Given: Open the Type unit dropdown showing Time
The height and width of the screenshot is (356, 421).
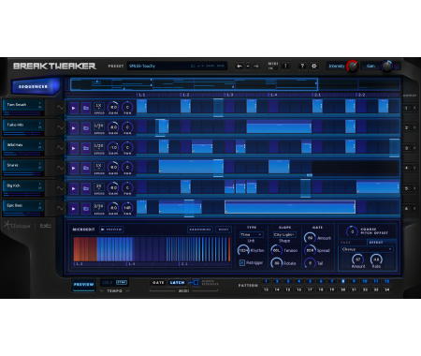Looking at the screenshot, I should coord(251,234).
